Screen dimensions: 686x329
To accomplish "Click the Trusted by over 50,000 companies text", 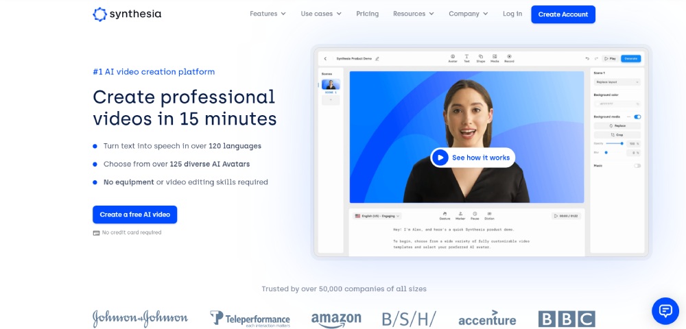I will [344, 289].
